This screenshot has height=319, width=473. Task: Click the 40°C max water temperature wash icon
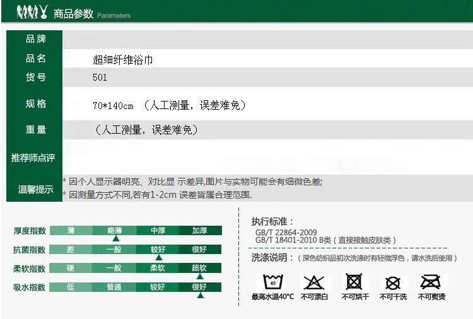tap(272, 282)
